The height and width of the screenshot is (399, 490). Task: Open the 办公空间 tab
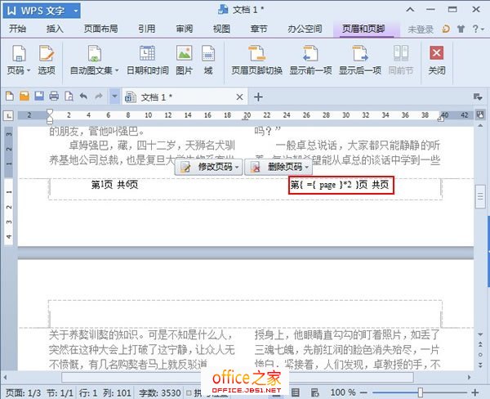coord(305,29)
